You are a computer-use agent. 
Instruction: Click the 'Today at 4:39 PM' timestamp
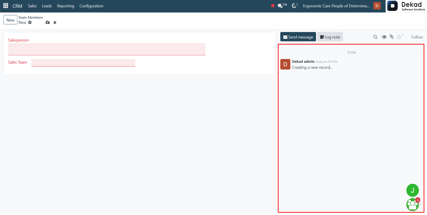coord(326,62)
